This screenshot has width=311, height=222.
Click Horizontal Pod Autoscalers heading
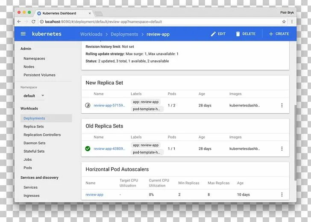point(117,169)
